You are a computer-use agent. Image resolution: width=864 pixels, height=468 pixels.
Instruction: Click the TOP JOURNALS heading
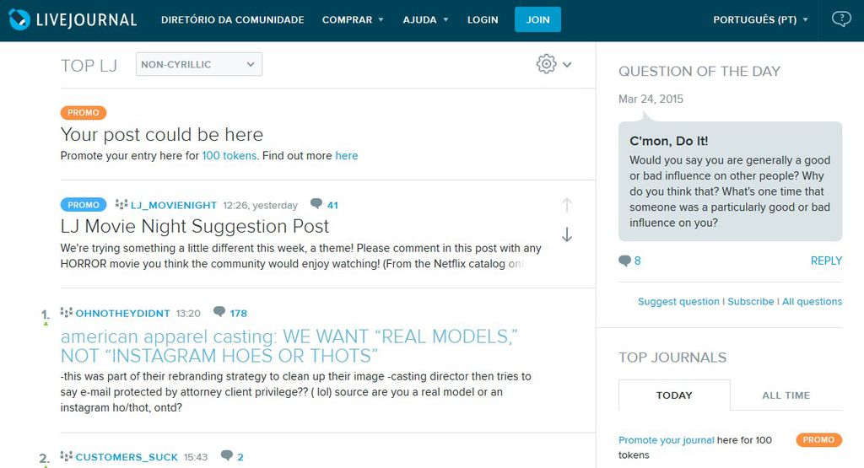672,358
